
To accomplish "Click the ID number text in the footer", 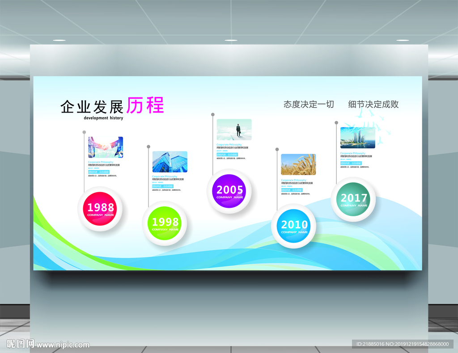I will click(403, 344).
